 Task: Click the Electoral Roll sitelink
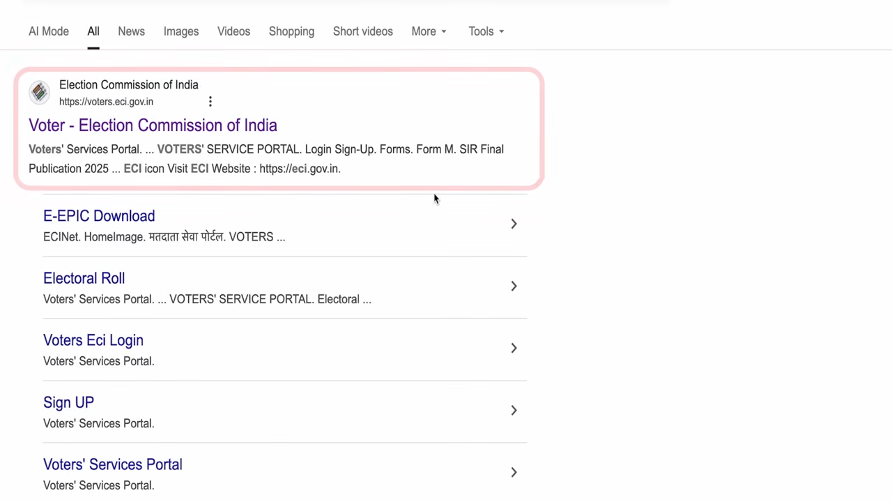click(84, 278)
